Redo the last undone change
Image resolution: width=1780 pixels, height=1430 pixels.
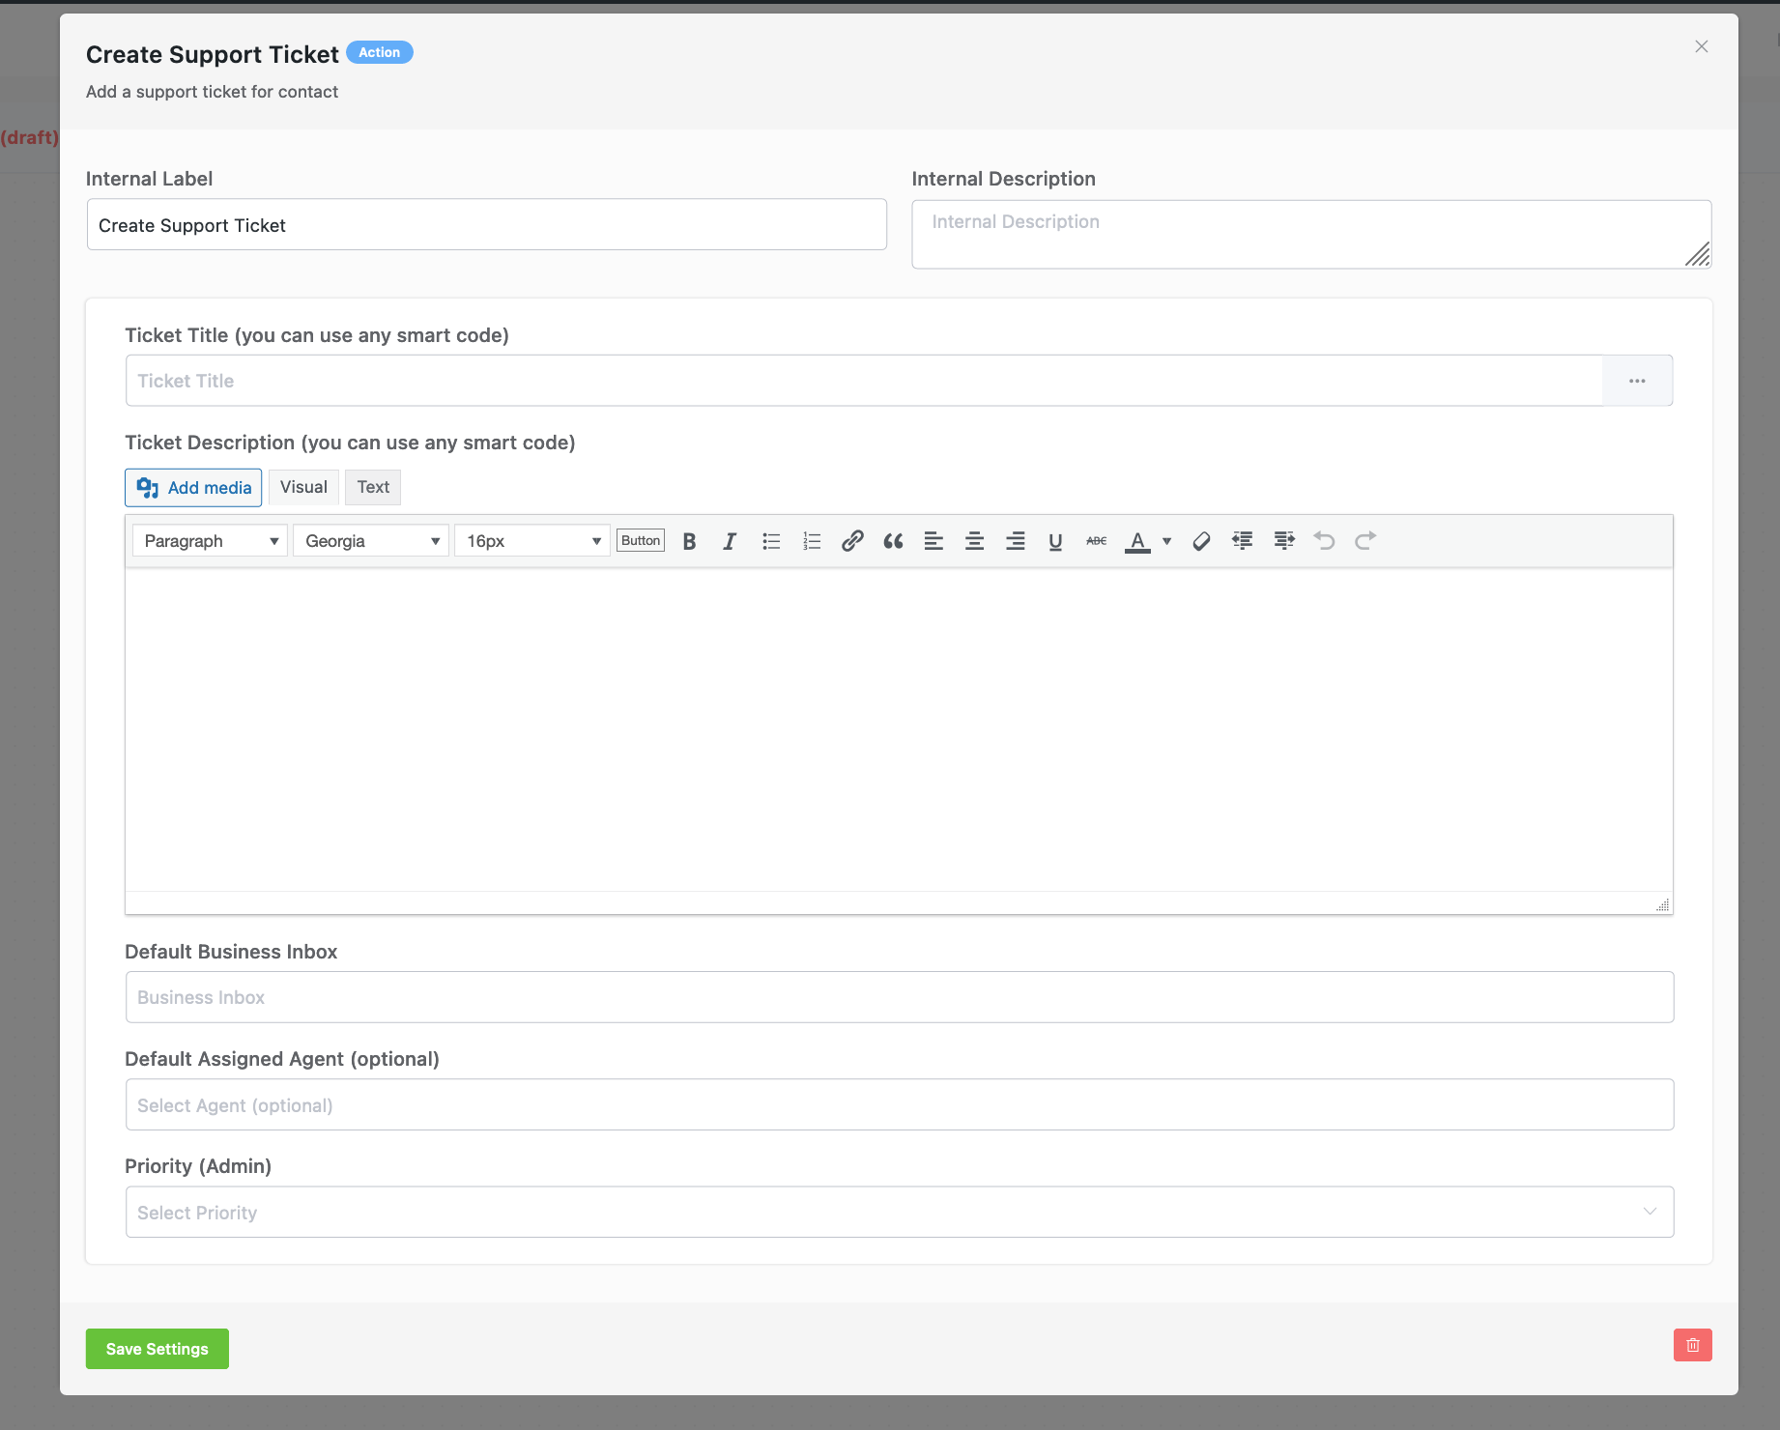(1364, 540)
